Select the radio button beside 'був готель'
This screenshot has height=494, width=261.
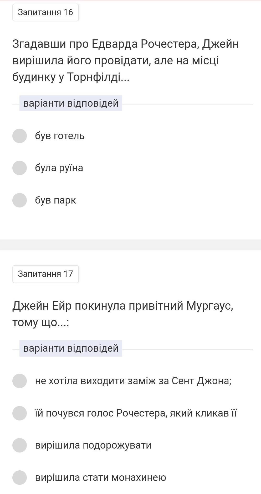click(x=19, y=136)
